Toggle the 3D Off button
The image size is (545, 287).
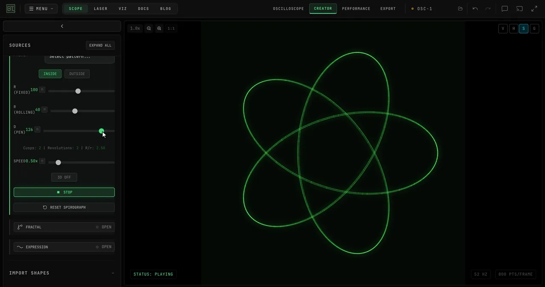tap(64, 177)
